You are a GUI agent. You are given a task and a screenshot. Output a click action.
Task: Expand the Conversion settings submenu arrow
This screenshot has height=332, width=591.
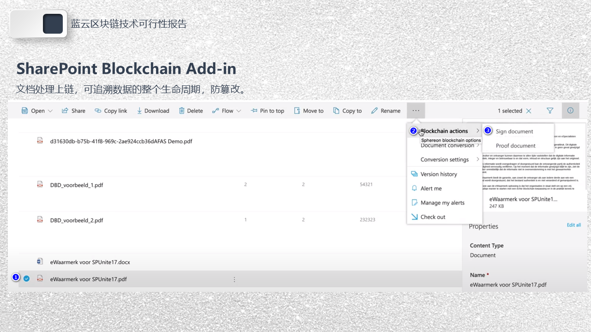pos(478,160)
